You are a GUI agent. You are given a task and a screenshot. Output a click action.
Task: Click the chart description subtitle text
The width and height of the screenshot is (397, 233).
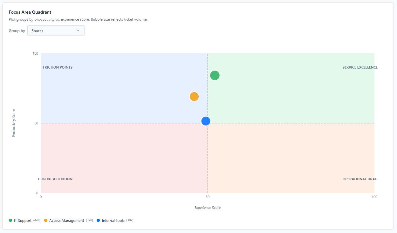tap(78, 19)
